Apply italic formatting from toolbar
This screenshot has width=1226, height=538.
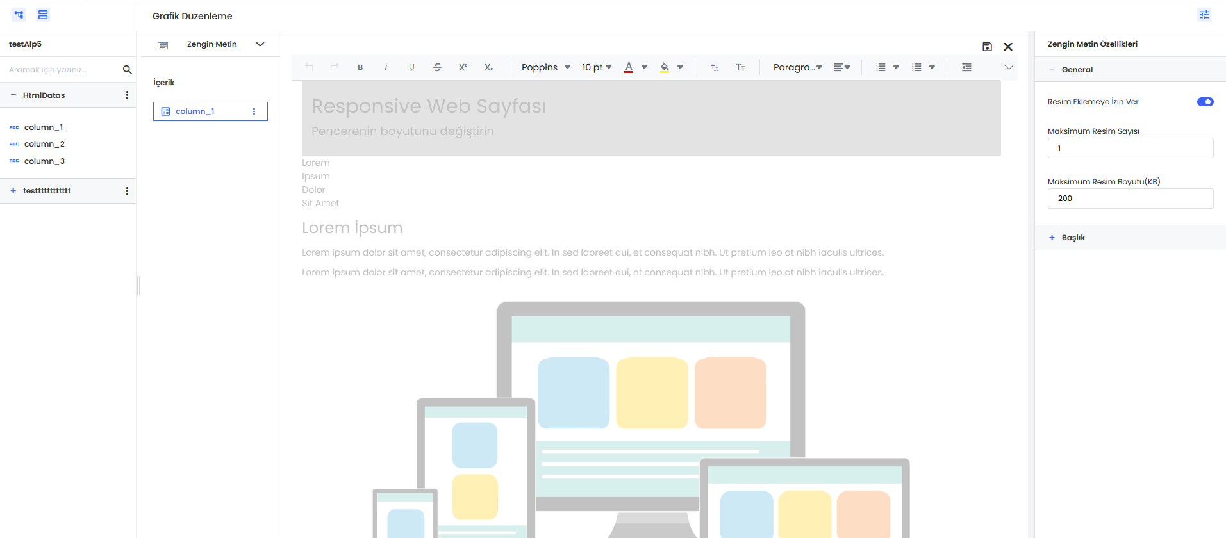[x=386, y=67]
